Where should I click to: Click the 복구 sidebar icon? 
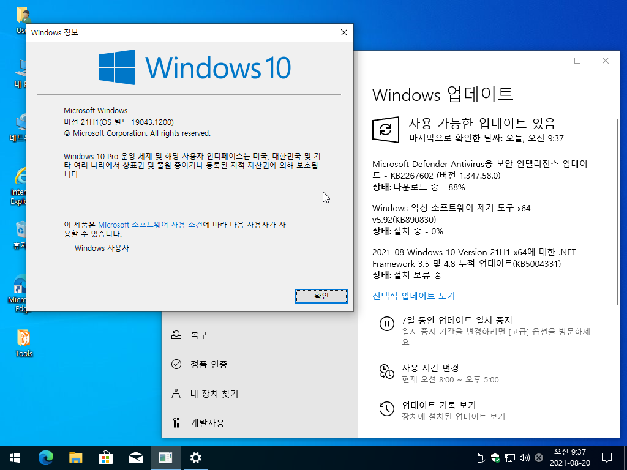(x=176, y=335)
